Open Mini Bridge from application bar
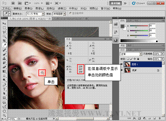The image size is (166, 121). pos(20,3)
